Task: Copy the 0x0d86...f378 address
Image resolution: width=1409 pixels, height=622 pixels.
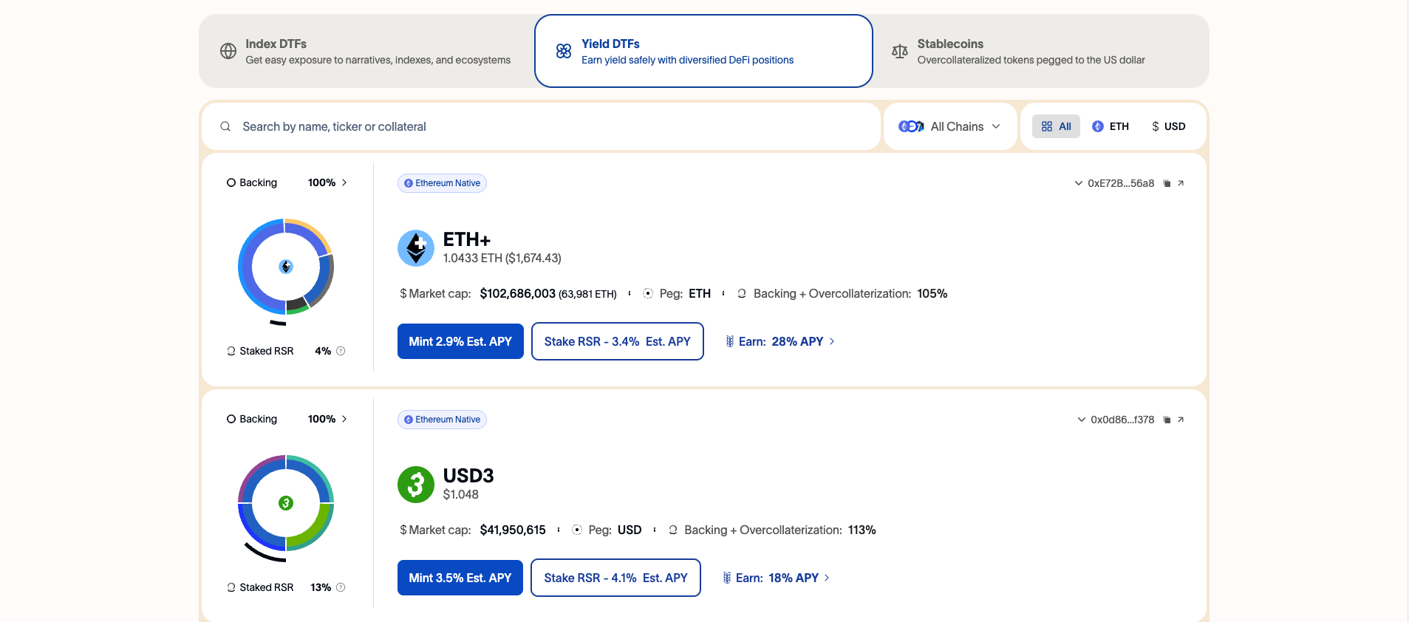Action: (1167, 420)
